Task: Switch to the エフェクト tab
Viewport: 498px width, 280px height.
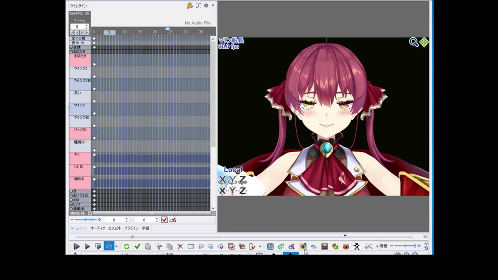Action: coord(115,228)
